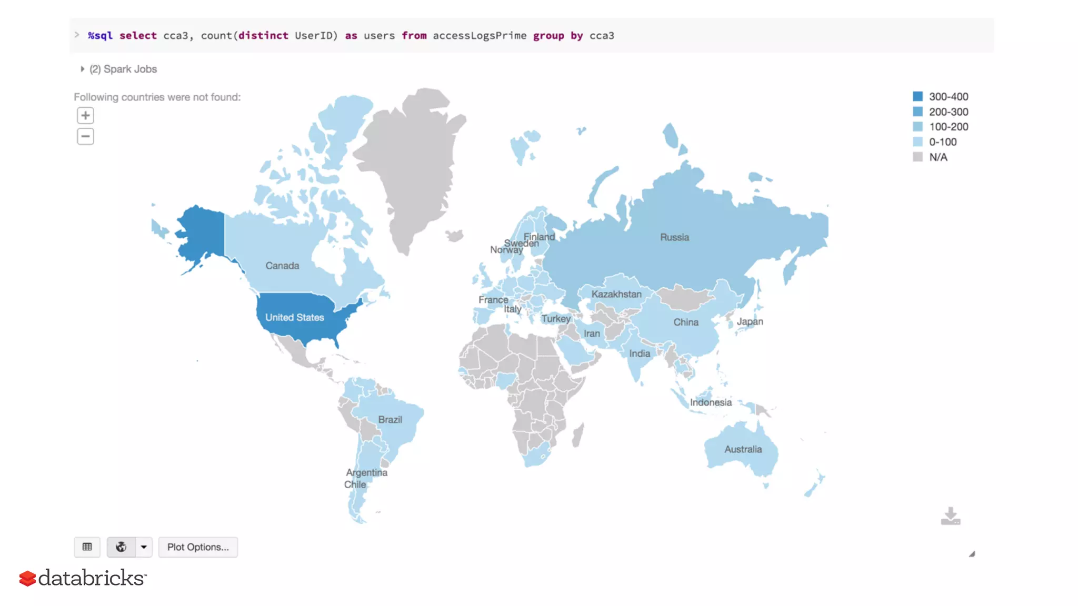Select the world map chart icon

[121, 547]
